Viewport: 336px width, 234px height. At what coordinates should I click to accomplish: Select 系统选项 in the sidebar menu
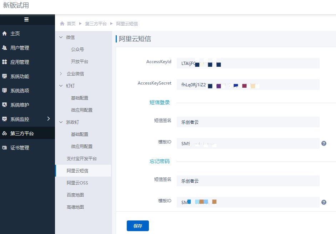(20, 91)
